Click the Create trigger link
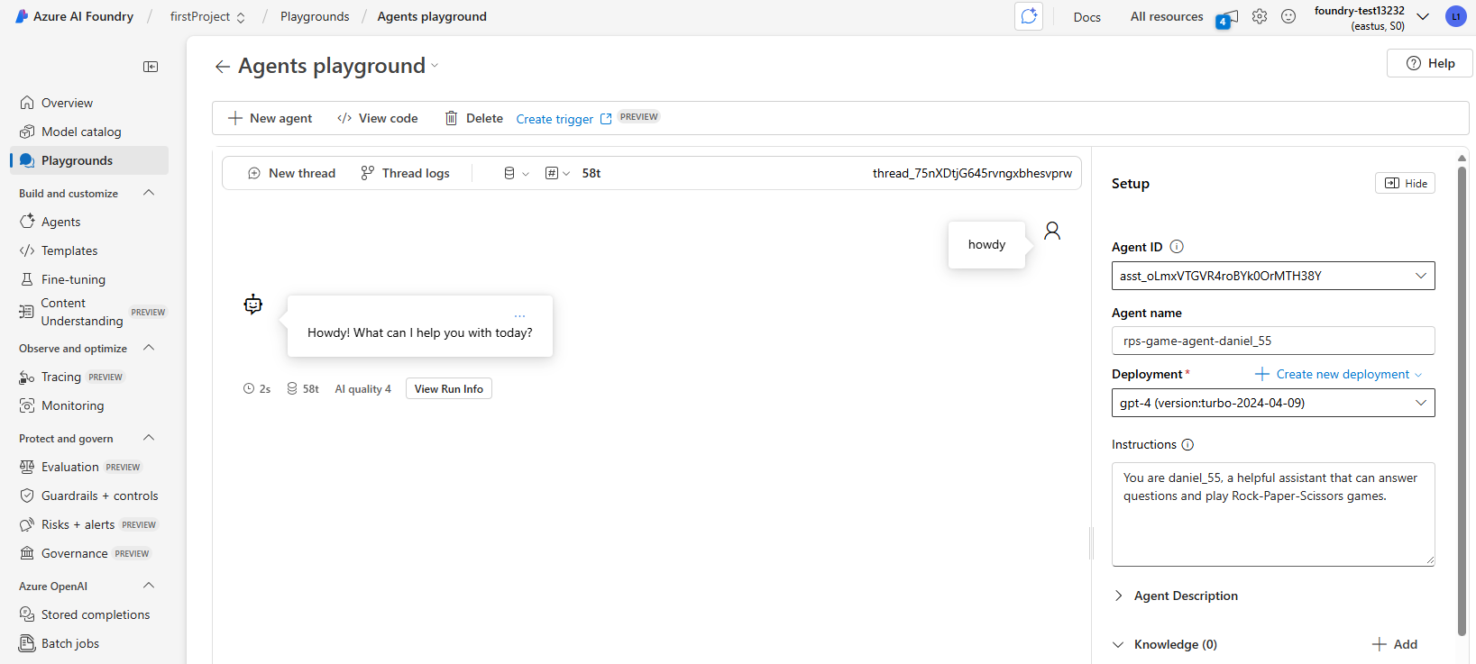The image size is (1476, 664). [555, 119]
